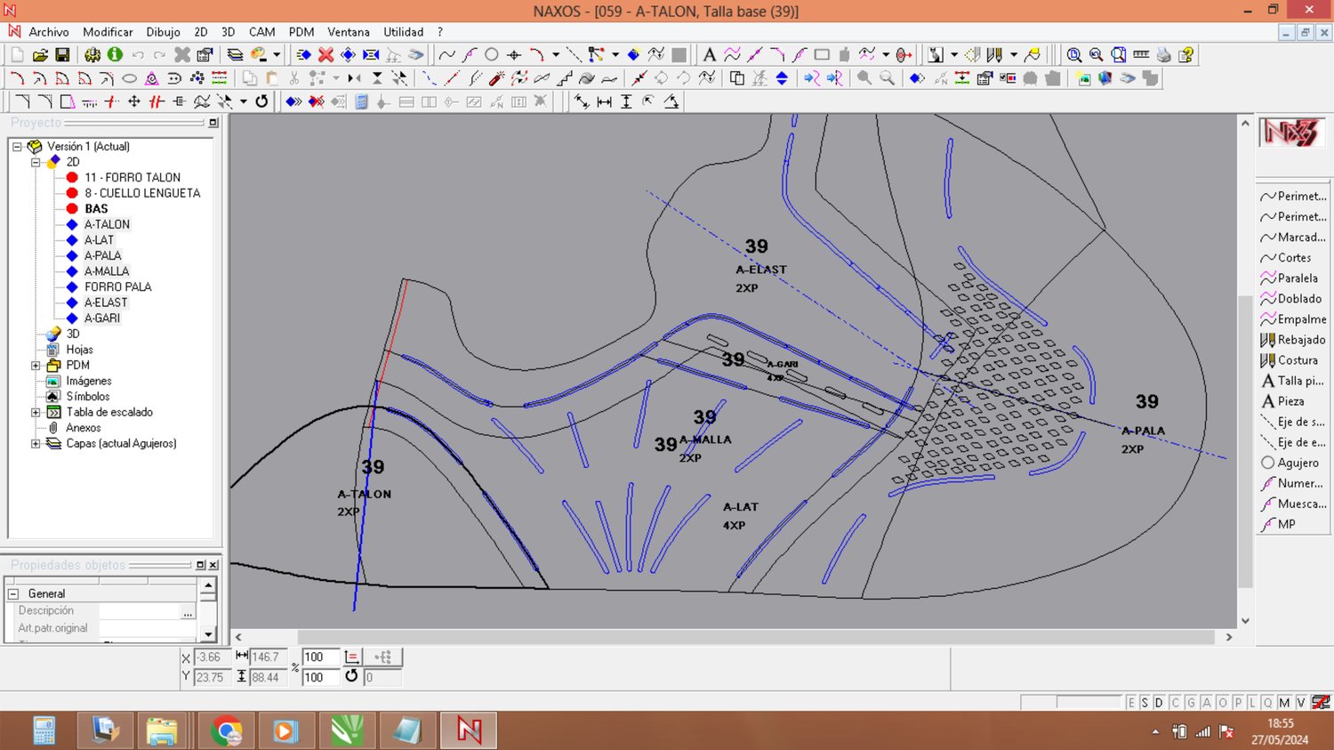Click the ruler measure icon
Image resolution: width=1334 pixels, height=750 pixels.
pos(1141,55)
